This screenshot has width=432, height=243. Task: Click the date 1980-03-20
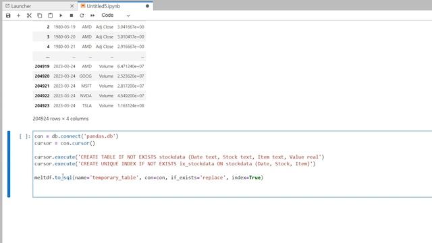(65, 37)
